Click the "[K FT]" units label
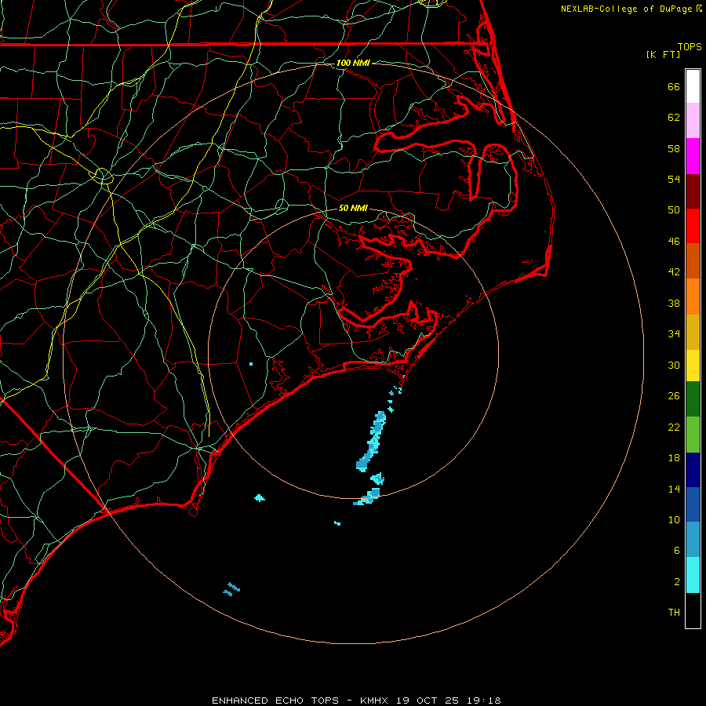This screenshot has height=706, width=706. click(x=663, y=54)
